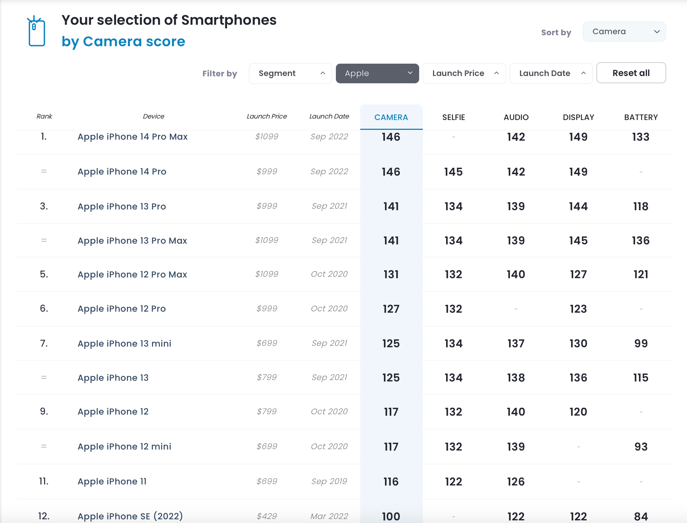Expand the Launch Date filter
This screenshot has height=523, width=687.
[x=551, y=73]
